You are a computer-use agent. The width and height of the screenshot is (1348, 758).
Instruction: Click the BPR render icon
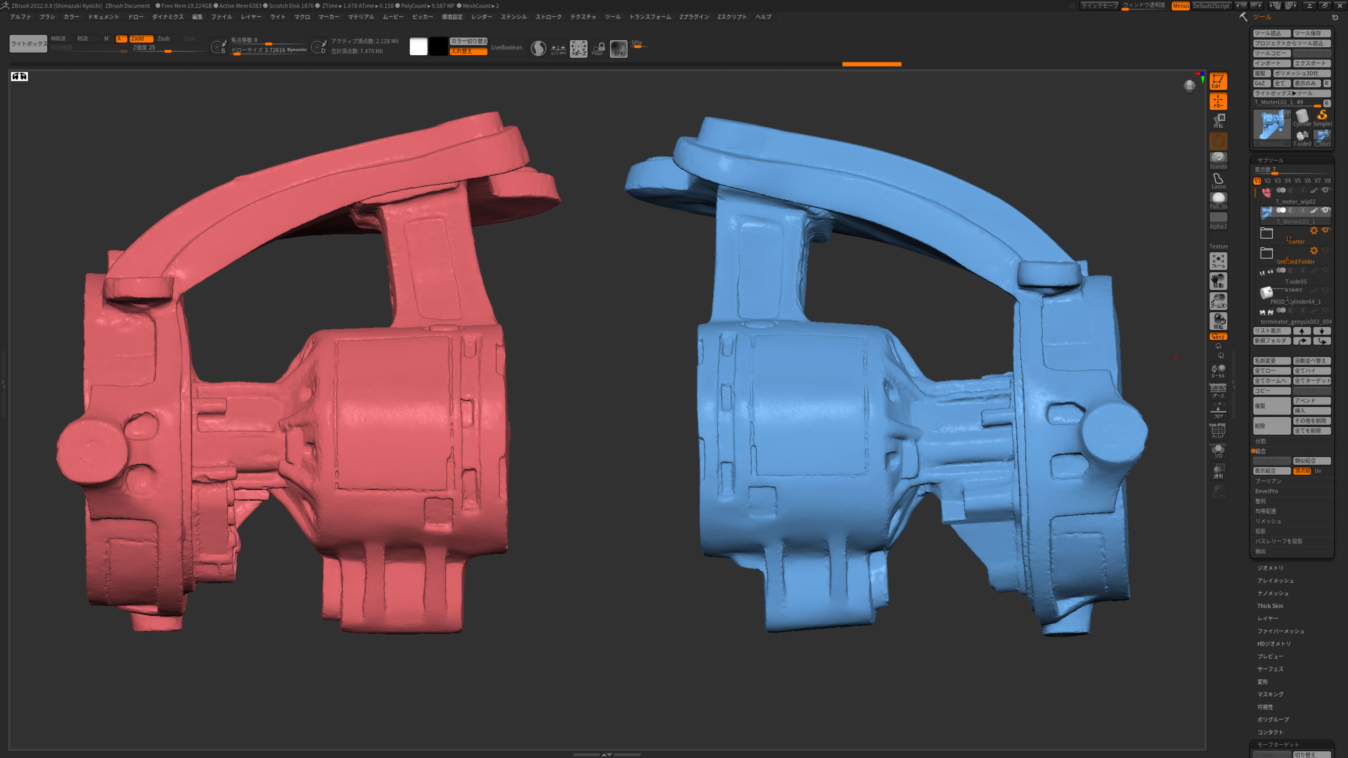[619, 49]
